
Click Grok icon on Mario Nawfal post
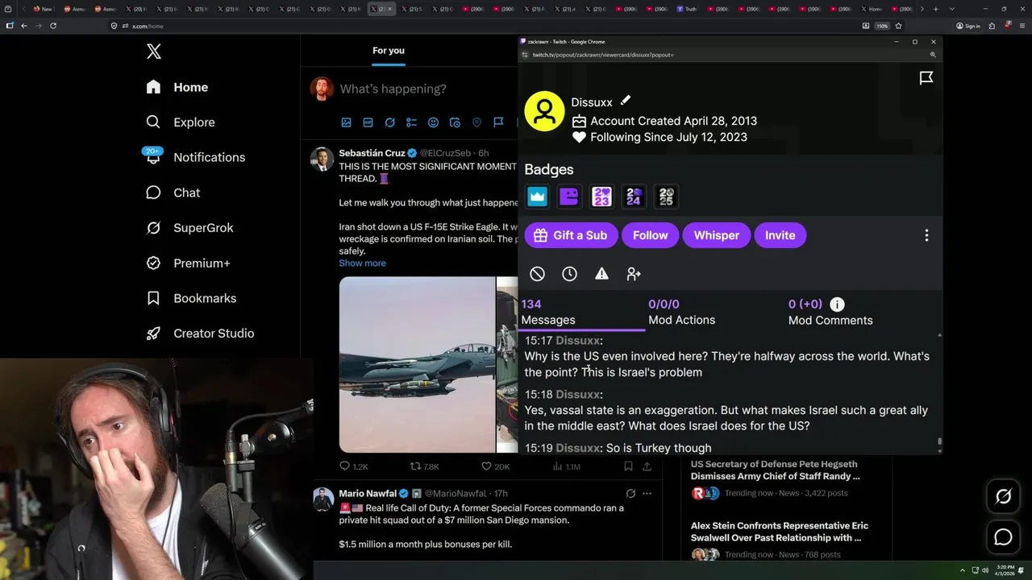pos(630,494)
